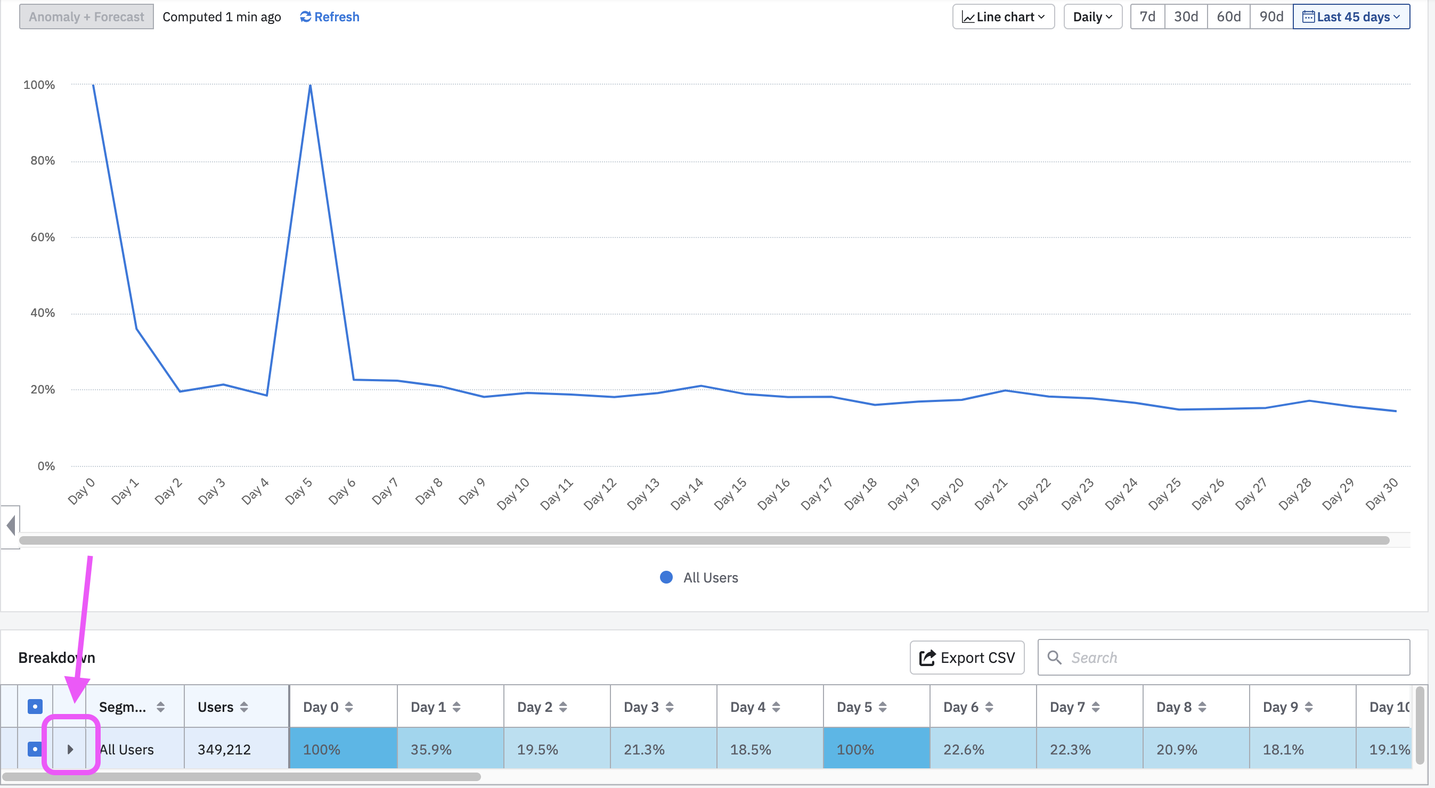Viewport: 1435px width, 788px height.
Task: Sort by the Day 5 column arrows
Action: (x=883, y=707)
